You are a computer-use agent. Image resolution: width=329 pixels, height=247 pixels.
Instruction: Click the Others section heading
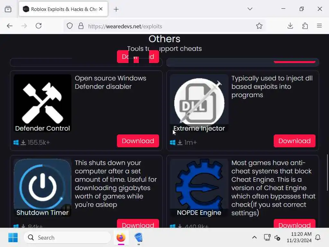(x=164, y=39)
